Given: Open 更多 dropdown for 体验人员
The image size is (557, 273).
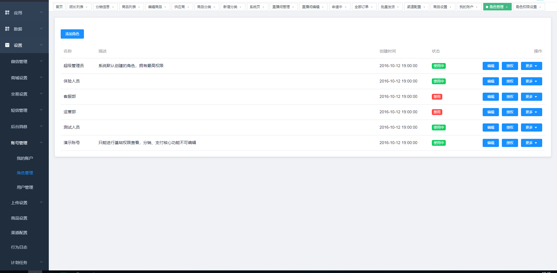Looking at the screenshot, I should (x=531, y=81).
